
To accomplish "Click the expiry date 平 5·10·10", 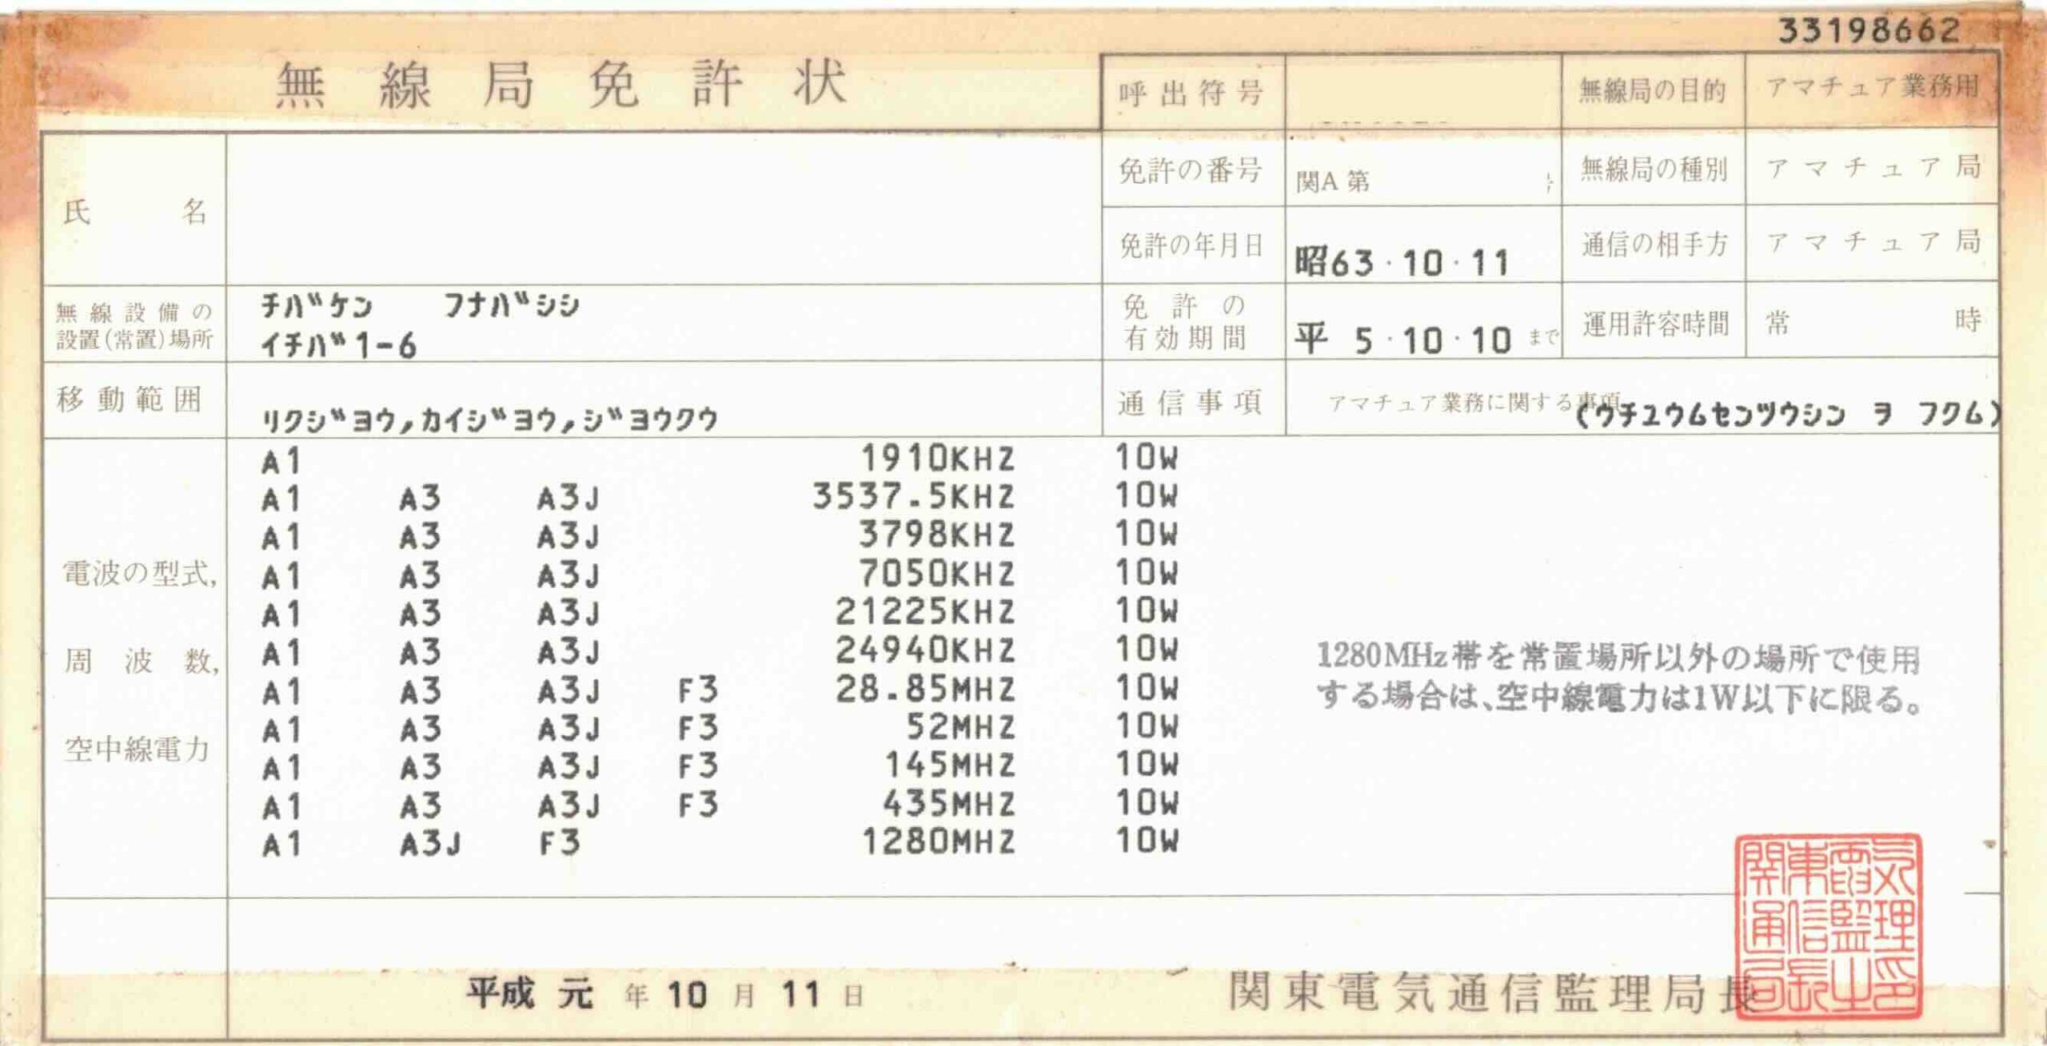I will tap(1403, 340).
